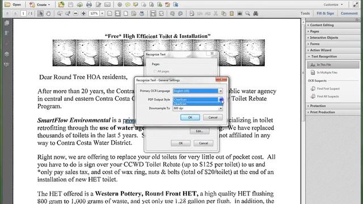The image size is (363, 204).
Task: Click the expand read-mode icon at top right
Action: [x=356, y=5]
